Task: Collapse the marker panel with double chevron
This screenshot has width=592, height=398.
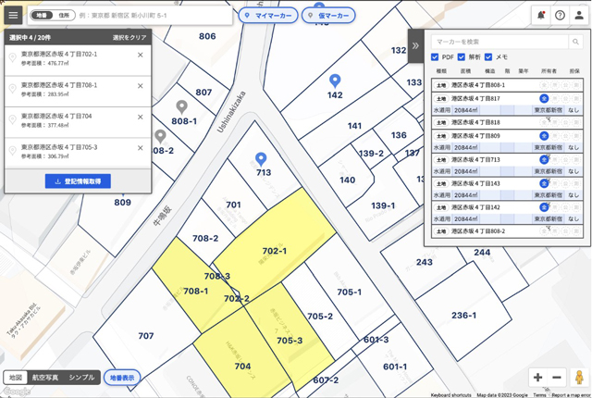Action: coord(415,46)
